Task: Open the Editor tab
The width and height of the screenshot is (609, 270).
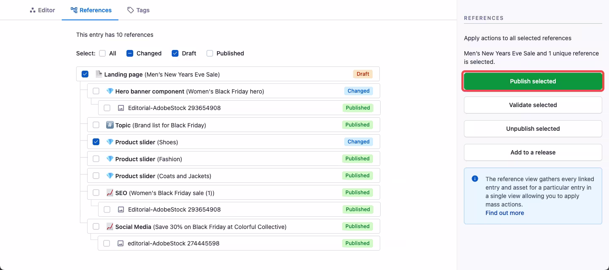Action: click(x=42, y=10)
